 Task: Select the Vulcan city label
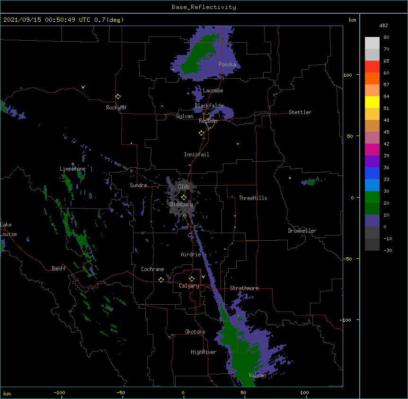257,375
